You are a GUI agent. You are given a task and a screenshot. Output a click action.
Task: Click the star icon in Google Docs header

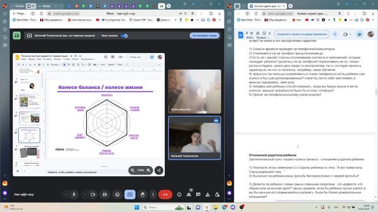(252, 33)
